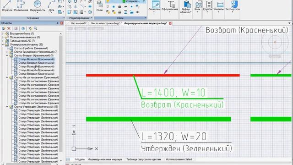This screenshot has width=293, height=165.
Task: Switch to the Без имени0 document tab
Action: point(78,23)
